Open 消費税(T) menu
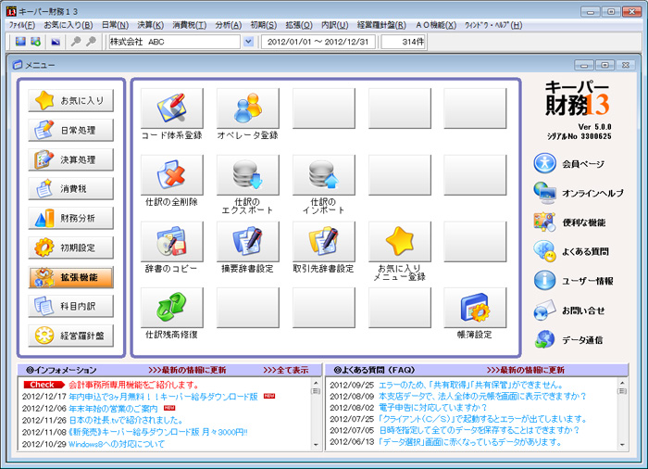The width and height of the screenshot is (648, 469). [x=189, y=25]
